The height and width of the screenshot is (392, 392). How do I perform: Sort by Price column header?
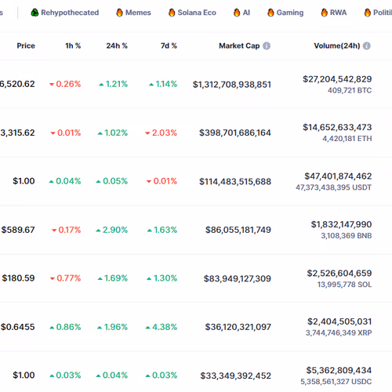[x=26, y=45]
